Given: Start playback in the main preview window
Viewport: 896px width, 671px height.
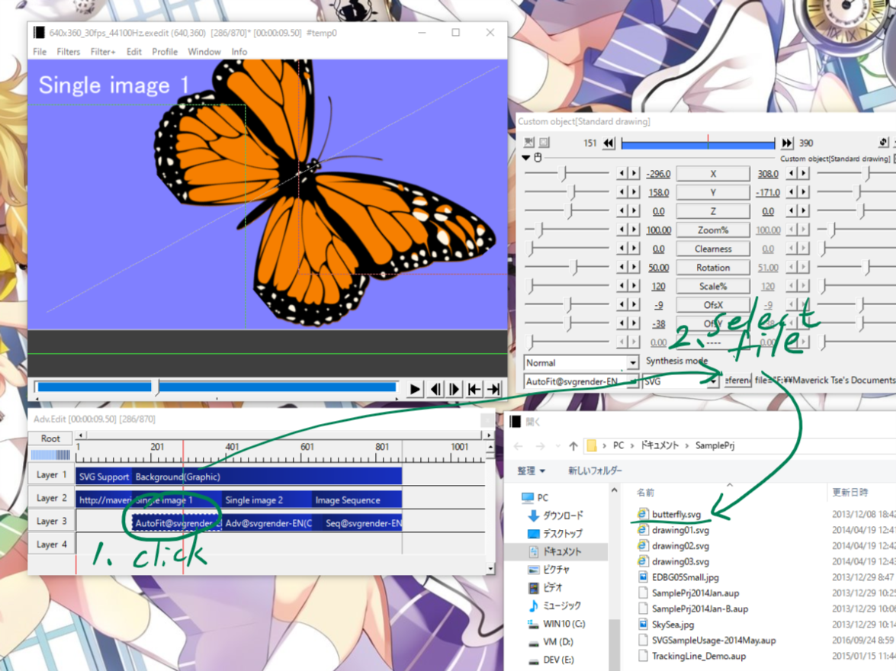Looking at the screenshot, I should click(x=415, y=389).
